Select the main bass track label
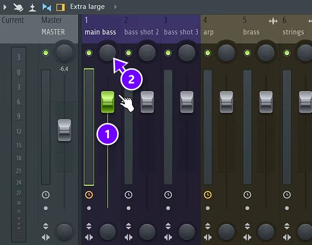 100,32
